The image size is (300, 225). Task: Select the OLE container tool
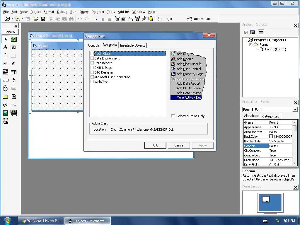pyautogui.click(x=6, y=121)
